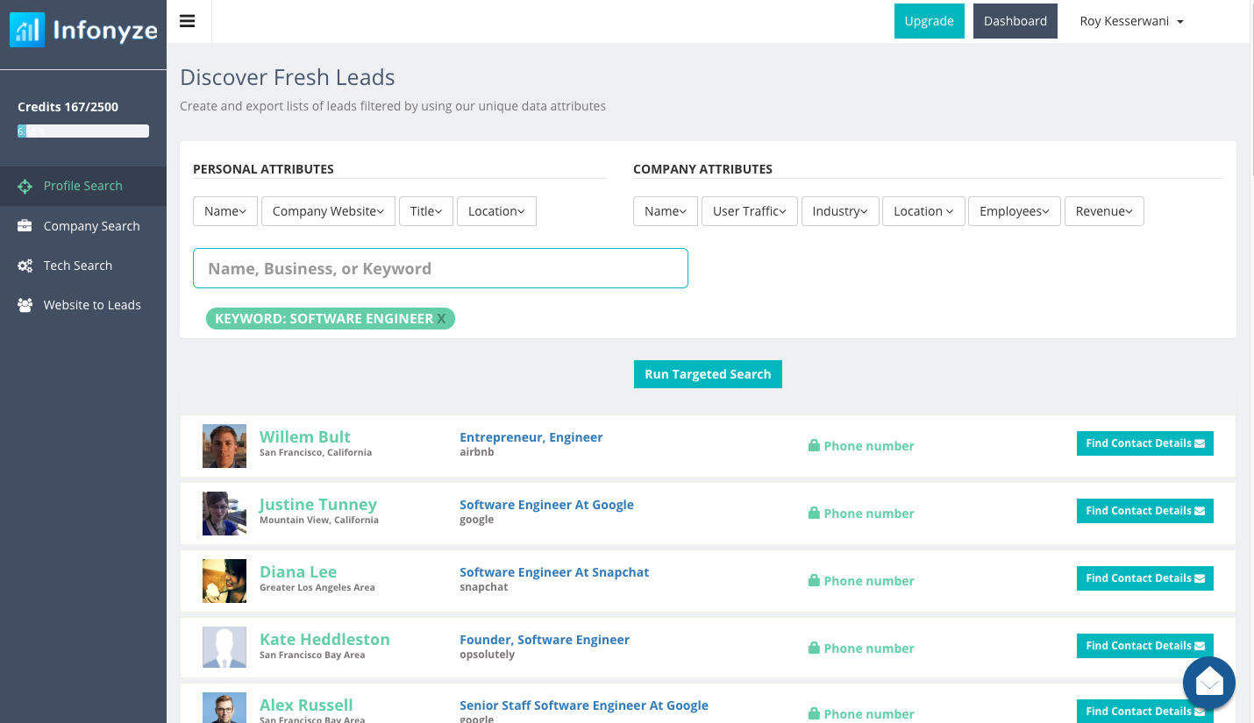The width and height of the screenshot is (1254, 723).
Task: Expand the Title filter dropdown
Action: coord(426,211)
